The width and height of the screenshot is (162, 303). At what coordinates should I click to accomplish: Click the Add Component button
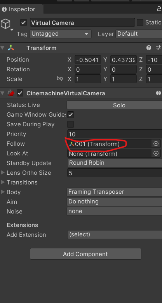(85, 254)
